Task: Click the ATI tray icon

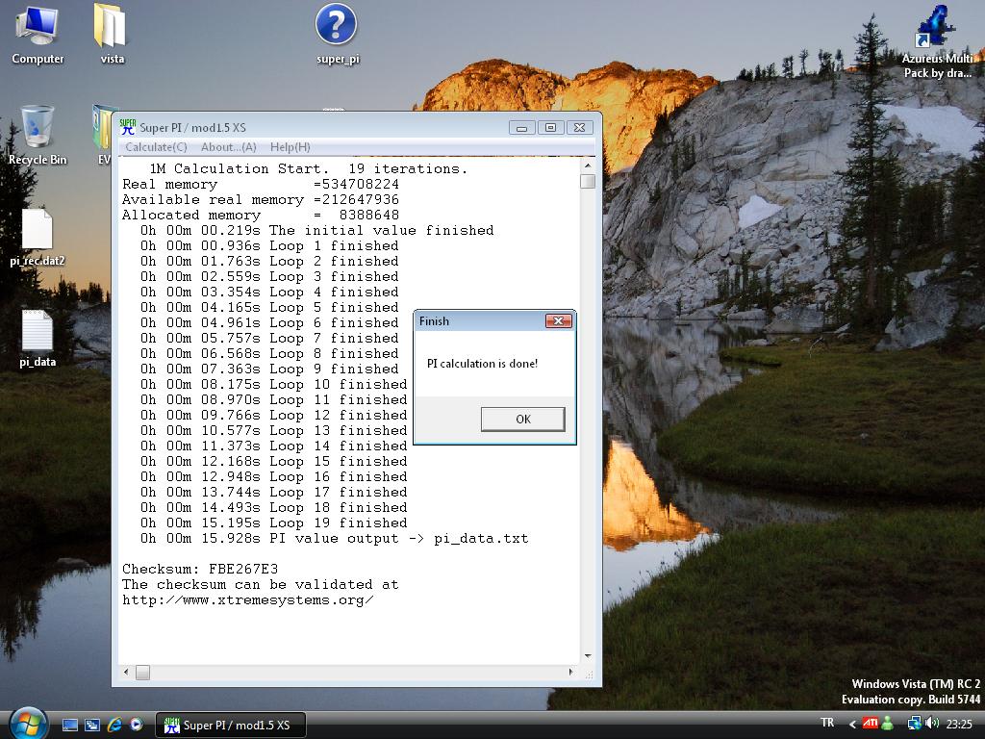Action: pyautogui.click(x=870, y=724)
